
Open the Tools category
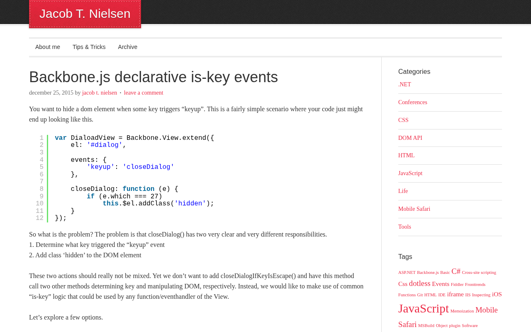(x=404, y=227)
